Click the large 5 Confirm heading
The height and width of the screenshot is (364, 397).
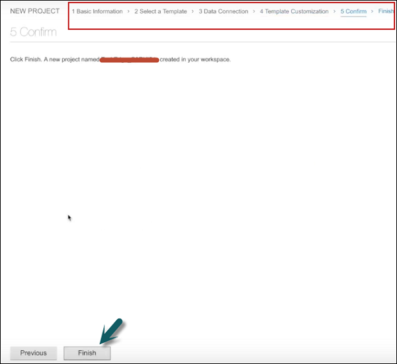coord(33,32)
